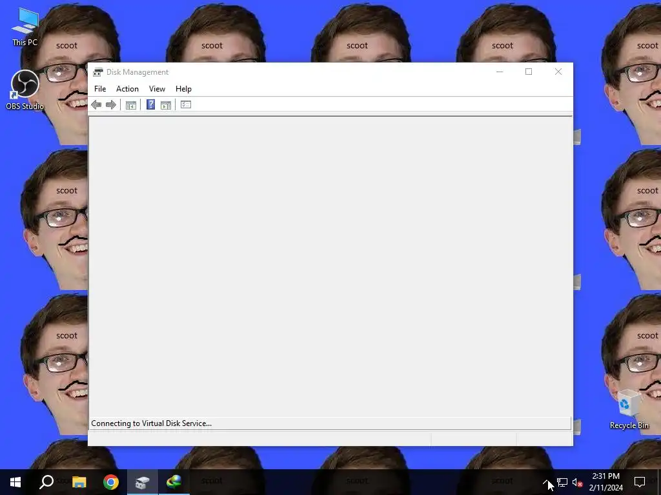Click the muted volume tray icon

pos(577,482)
